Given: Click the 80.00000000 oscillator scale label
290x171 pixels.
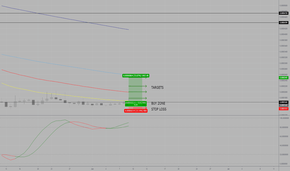Looking at the screenshot, I should click(x=284, y=127).
